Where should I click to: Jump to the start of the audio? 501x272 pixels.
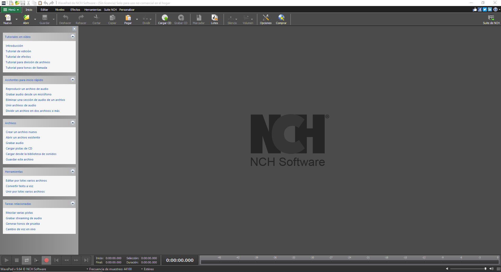click(56, 260)
